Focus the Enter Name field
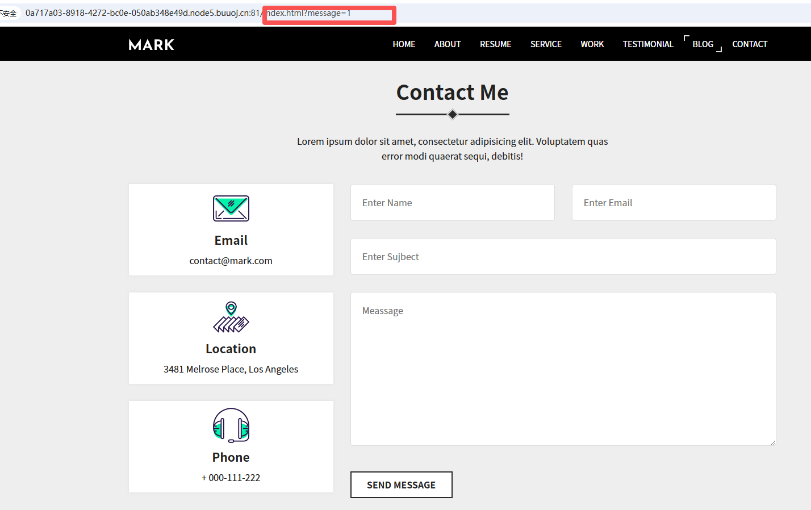 pyautogui.click(x=453, y=203)
